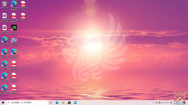Open the battery status tray icon
The height and width of the screenshot is (105, 188).
click(x=162, y=103)
